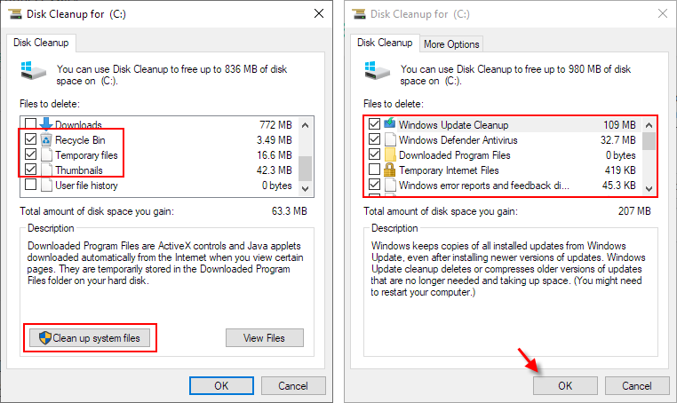The height and width of the screenshot is (403, 677).
Task: Uncheck the Windows Update Cleanup checkbox
Action: click(374, 124)
